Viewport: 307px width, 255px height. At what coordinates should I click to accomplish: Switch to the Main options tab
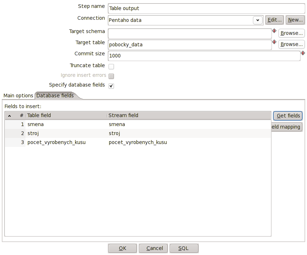[18, 96]
